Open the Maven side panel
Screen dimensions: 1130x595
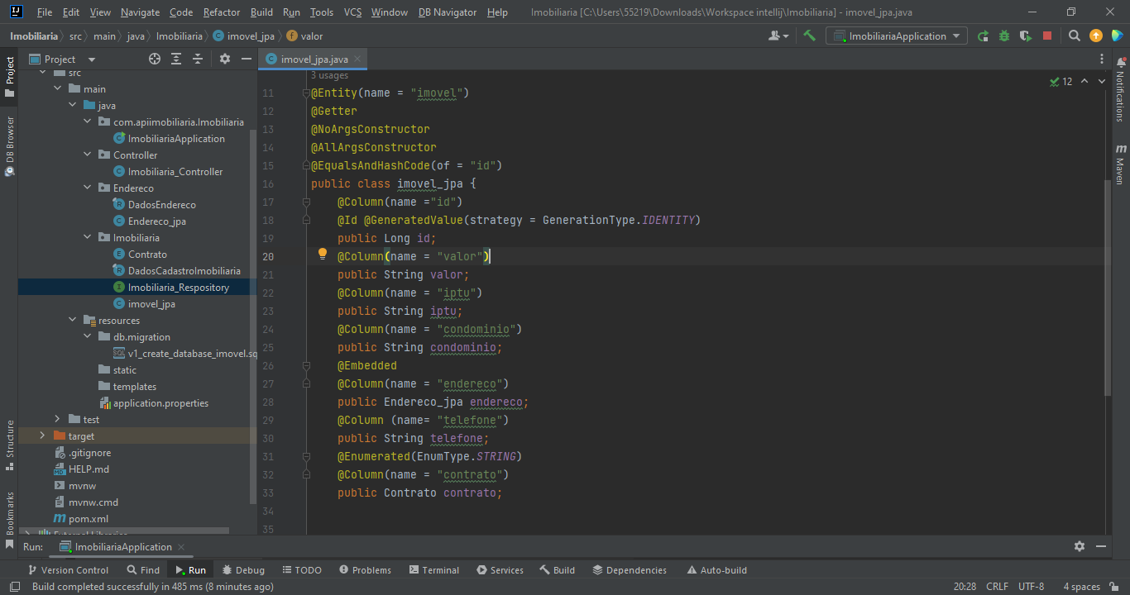click(1121, 164)
